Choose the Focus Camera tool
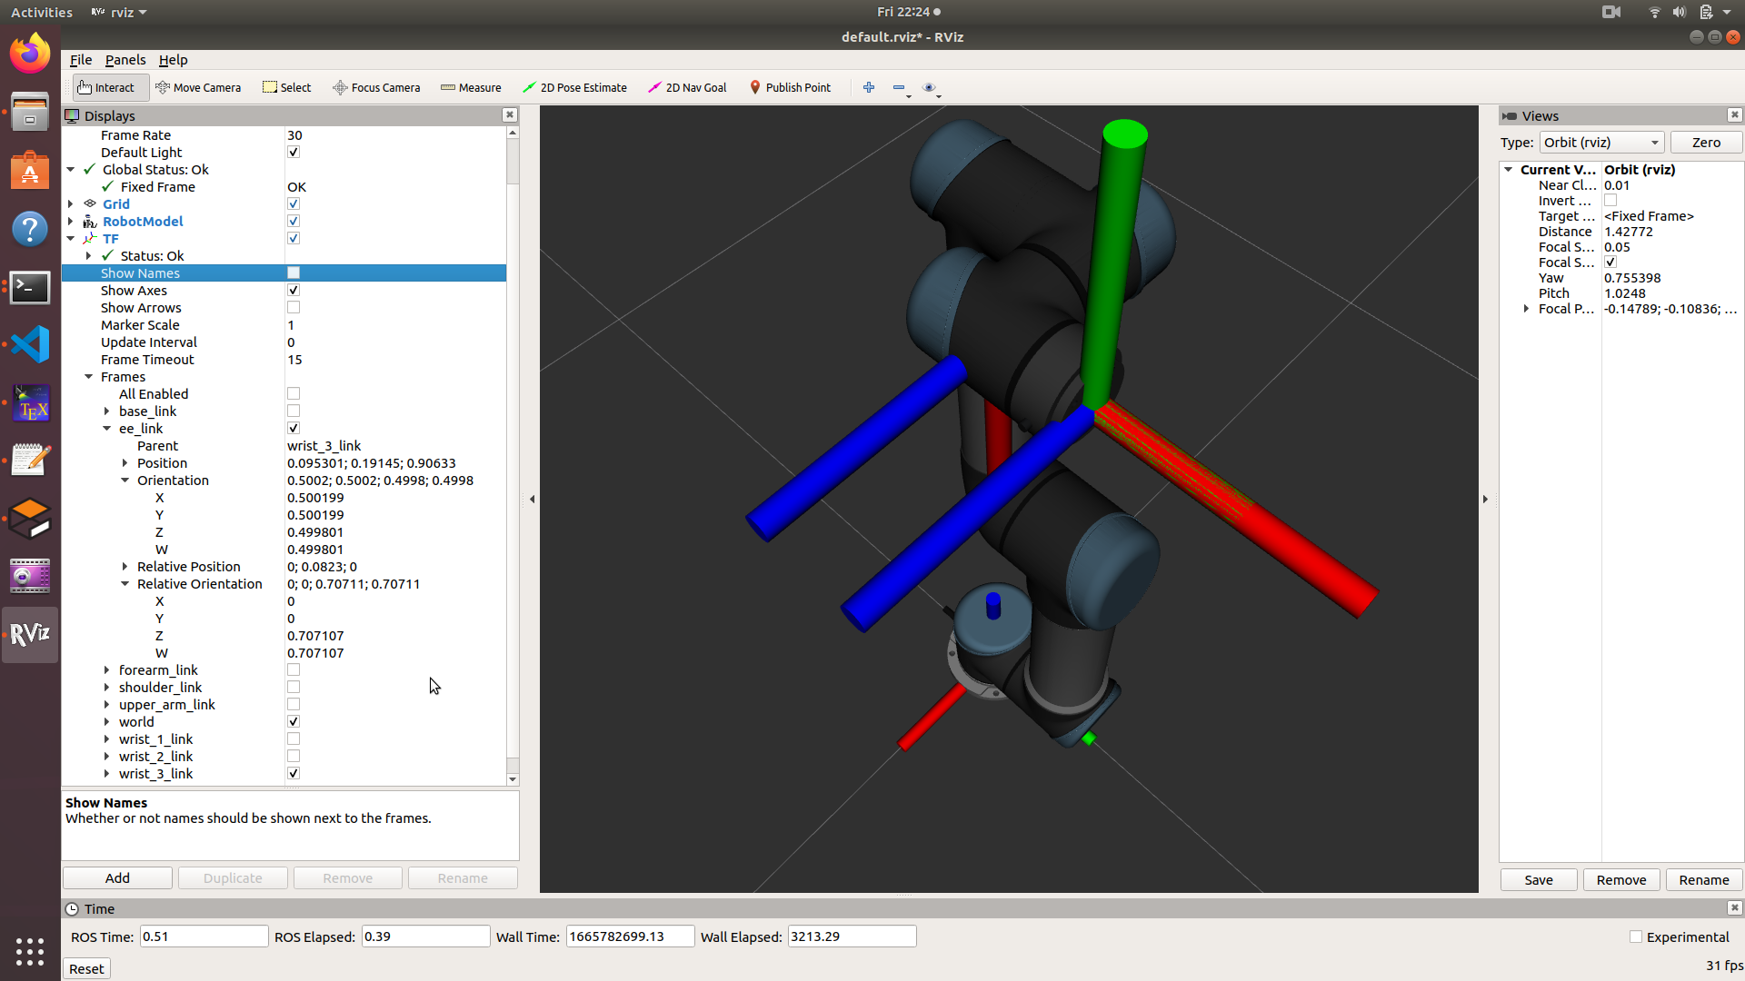This screenshot has width=1745, height=981. (x=376, y=87)
